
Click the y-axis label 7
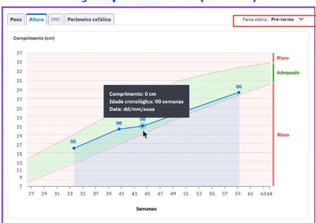pyautogui.click(x=21, y=186)
